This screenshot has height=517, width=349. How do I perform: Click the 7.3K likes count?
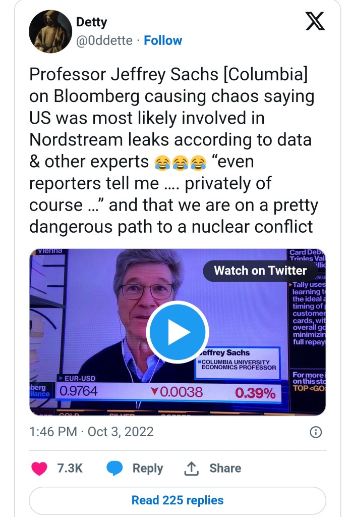point(70,469)
